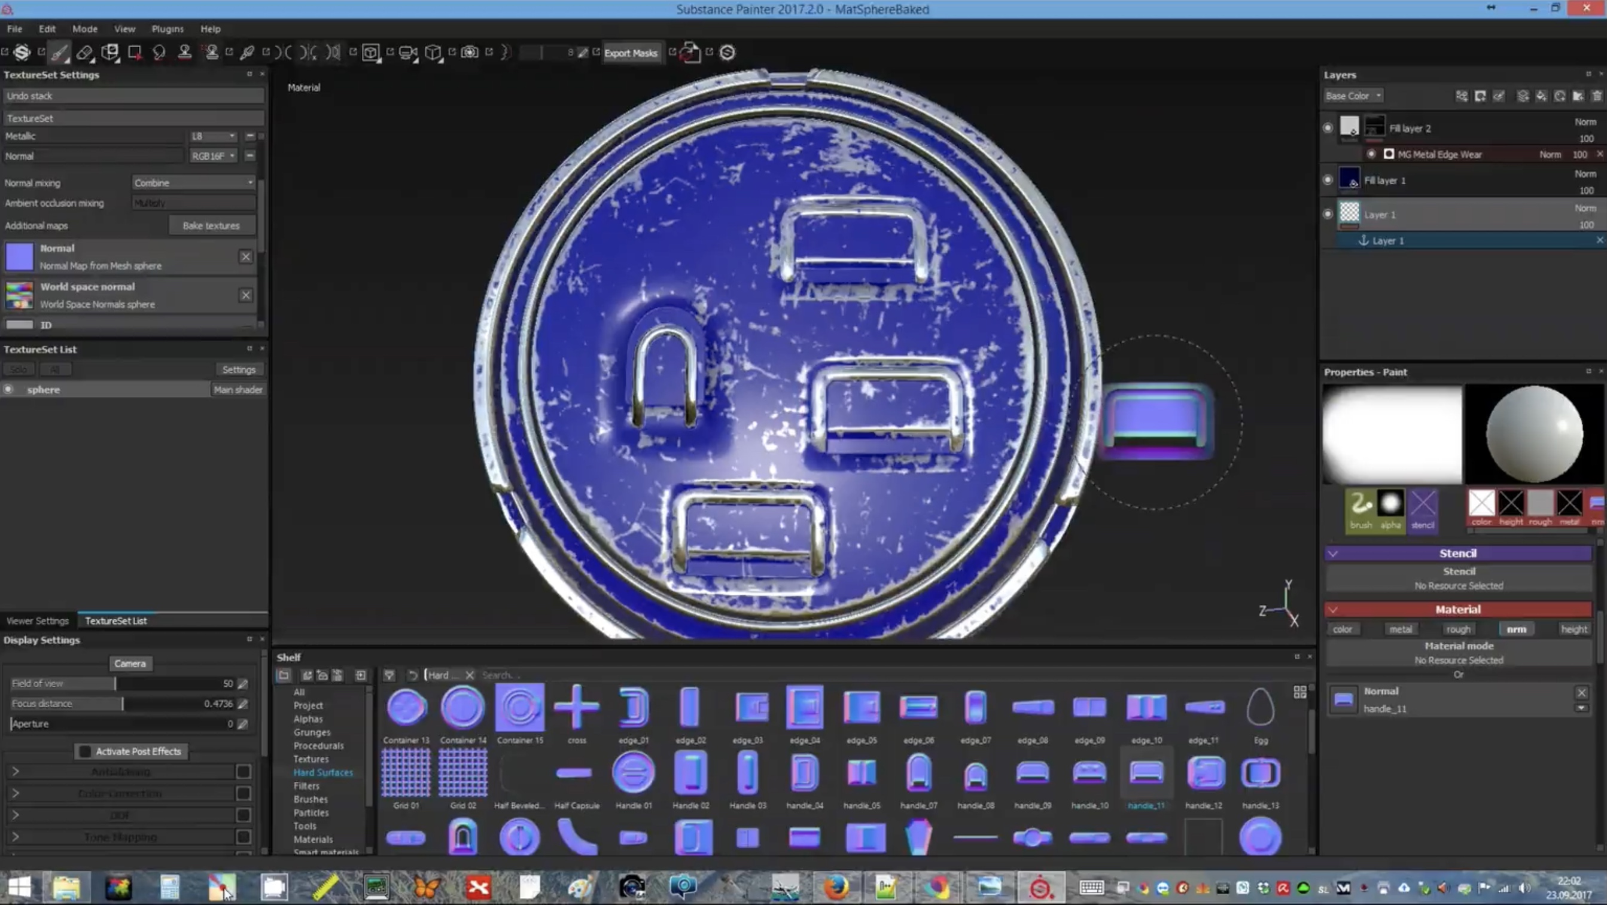Select the Eraser tool
This screenshot has width=1607, height=905.
click(84, 53)
